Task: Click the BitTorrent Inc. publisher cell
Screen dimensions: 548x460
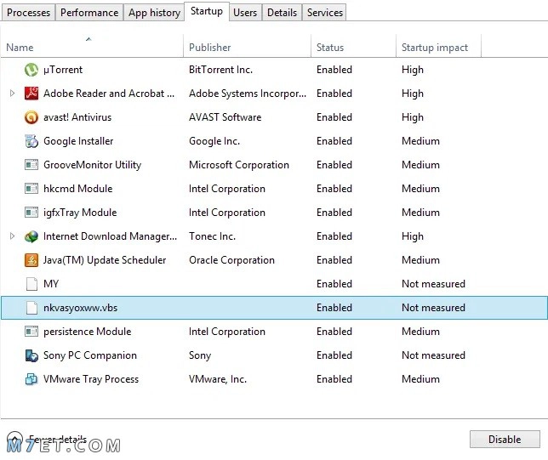Action: pos(220,70)
